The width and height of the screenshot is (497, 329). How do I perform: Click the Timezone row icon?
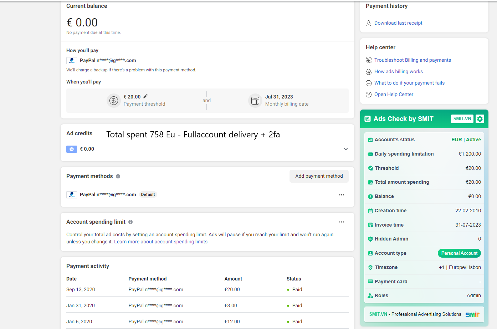coord(370,268)
